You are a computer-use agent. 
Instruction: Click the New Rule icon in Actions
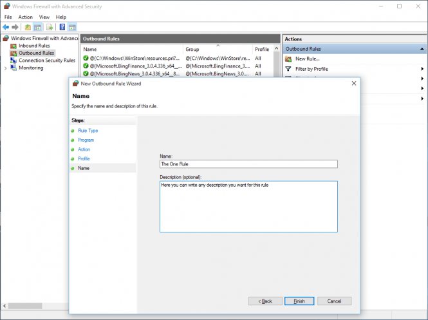[289, 59]
